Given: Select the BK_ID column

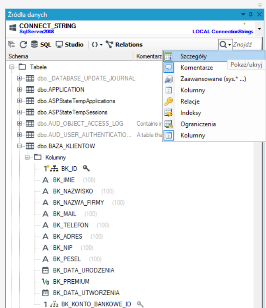Looking at the screenshot, I should click(x=69, y=169).
